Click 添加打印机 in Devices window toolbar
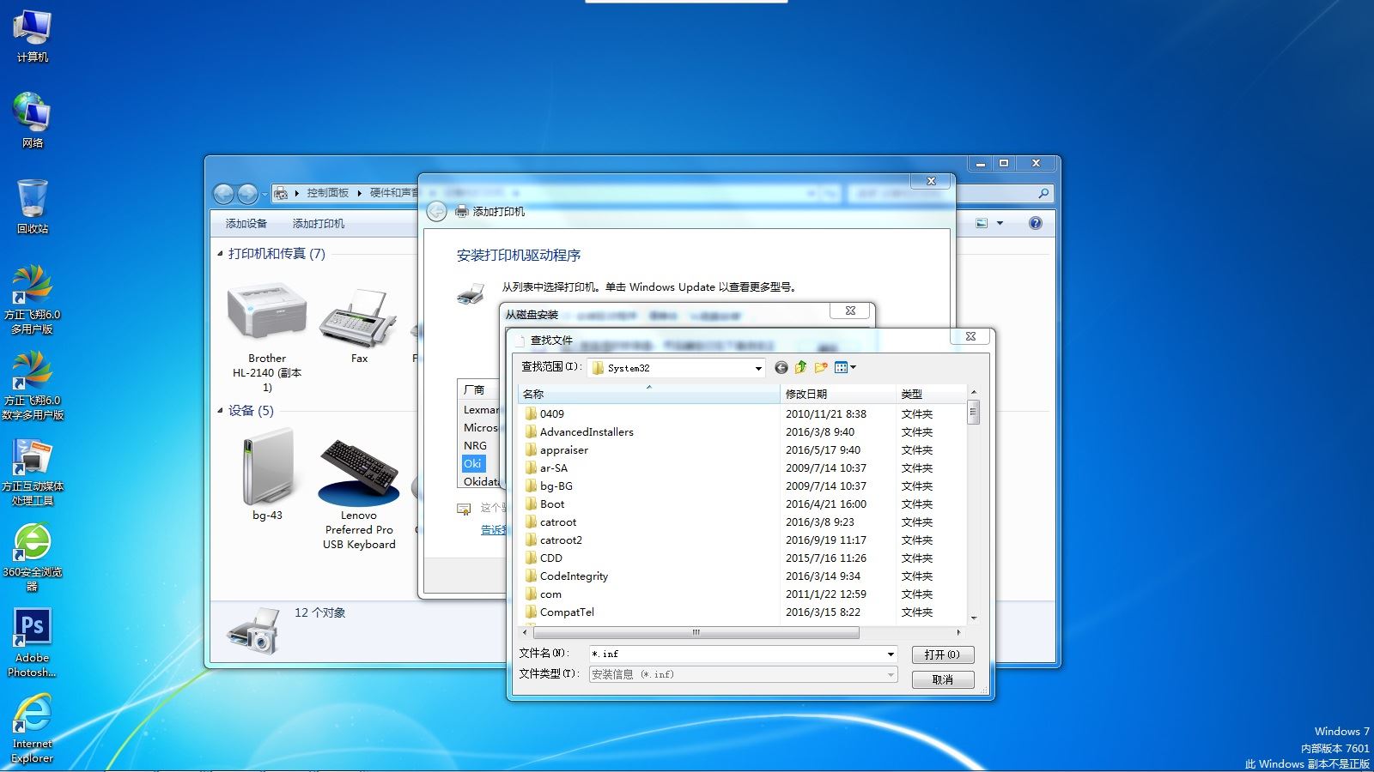The width and height of the screenshot is (1374, 772). 319,223
